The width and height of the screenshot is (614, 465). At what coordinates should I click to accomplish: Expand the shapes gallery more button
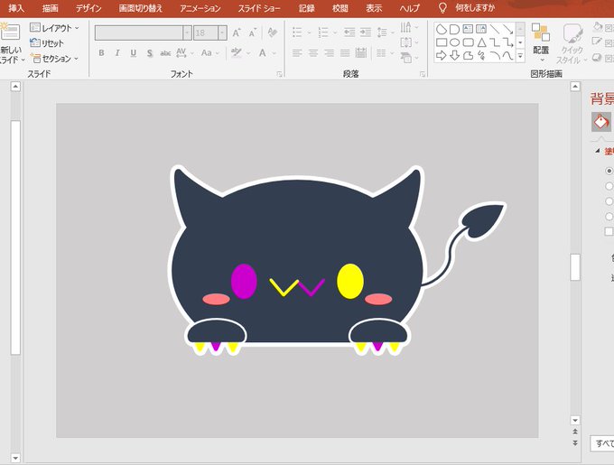coord(520,56)
